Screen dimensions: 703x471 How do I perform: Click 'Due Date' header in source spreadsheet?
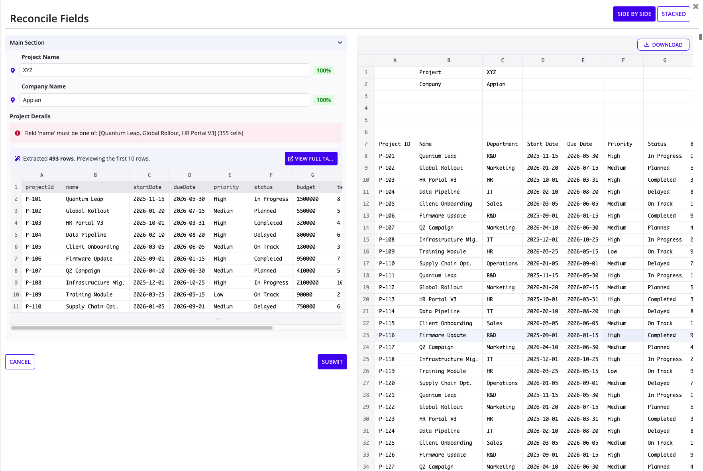(583, 144)
